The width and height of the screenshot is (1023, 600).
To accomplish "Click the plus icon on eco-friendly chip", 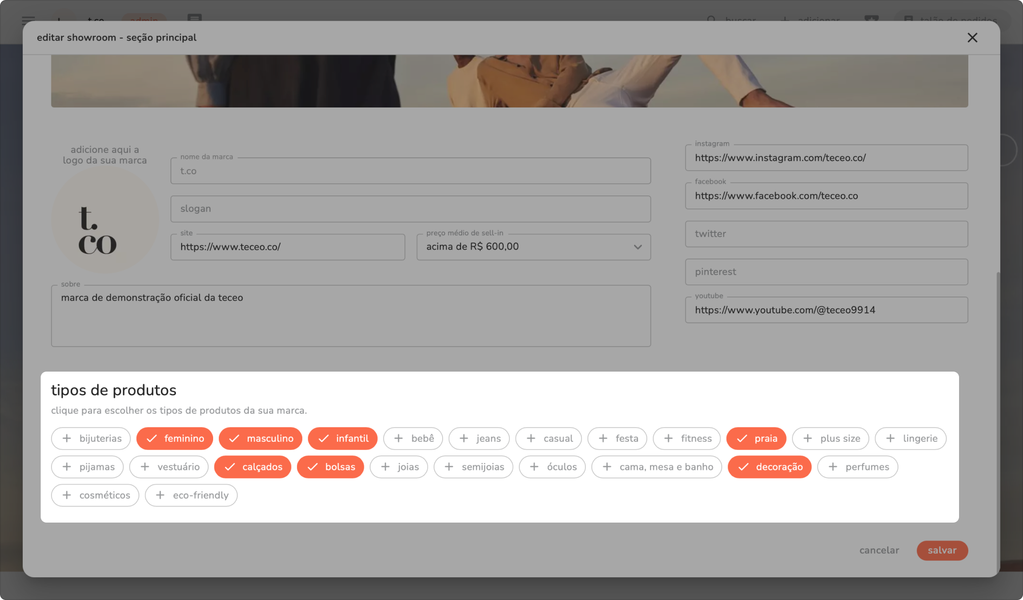I will pyautogui.click(x=160, y=495).
